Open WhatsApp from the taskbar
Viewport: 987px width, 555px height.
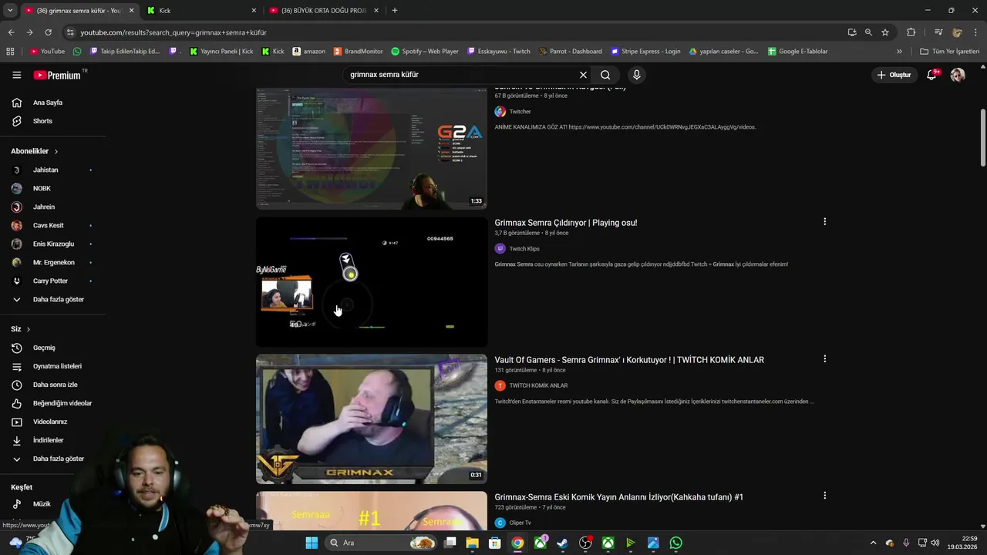pos(676,543)
